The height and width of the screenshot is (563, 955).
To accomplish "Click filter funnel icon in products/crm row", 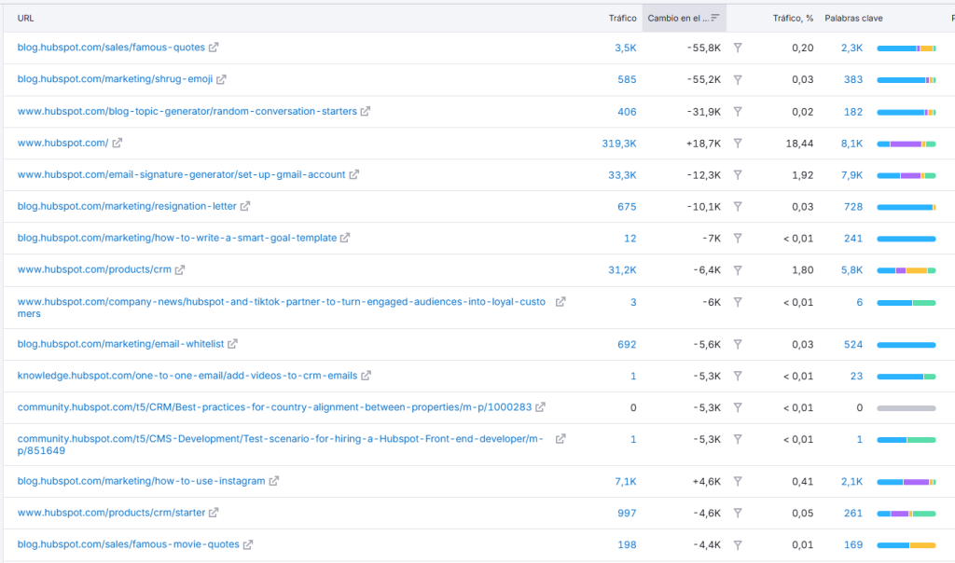I will pyautogui.click(x=738, y=270).
